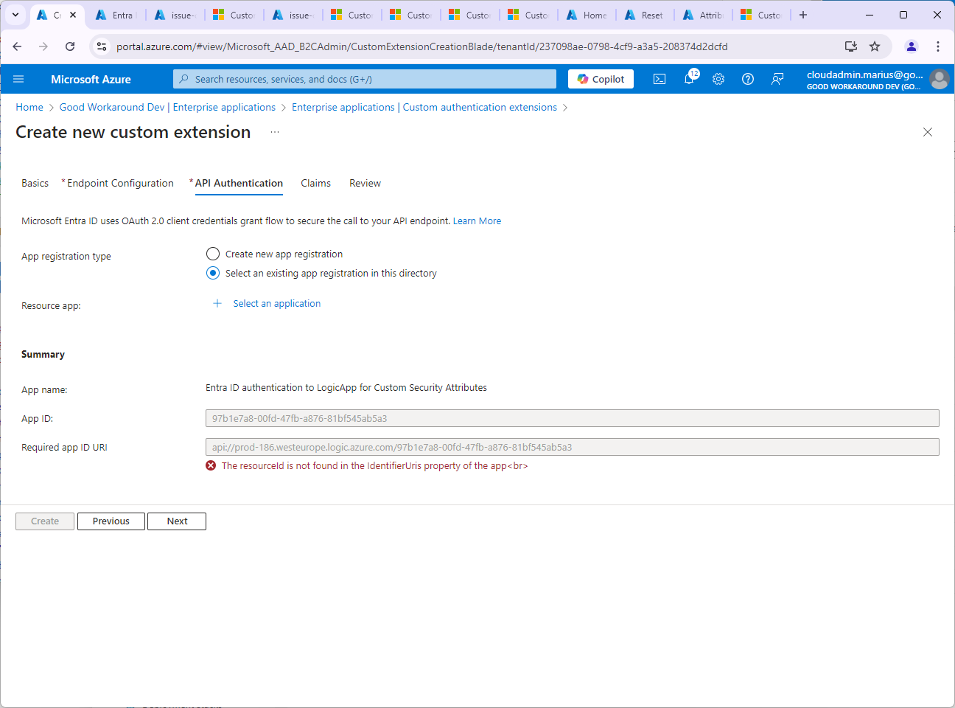Close the custom extension blade
This screenshot has width=955, height=708.
(x=928, y=132)
